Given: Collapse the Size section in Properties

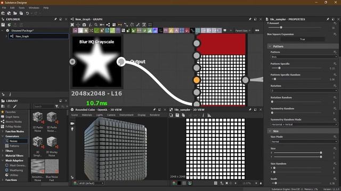Looking at the screenshot, I should coord(270,131).
